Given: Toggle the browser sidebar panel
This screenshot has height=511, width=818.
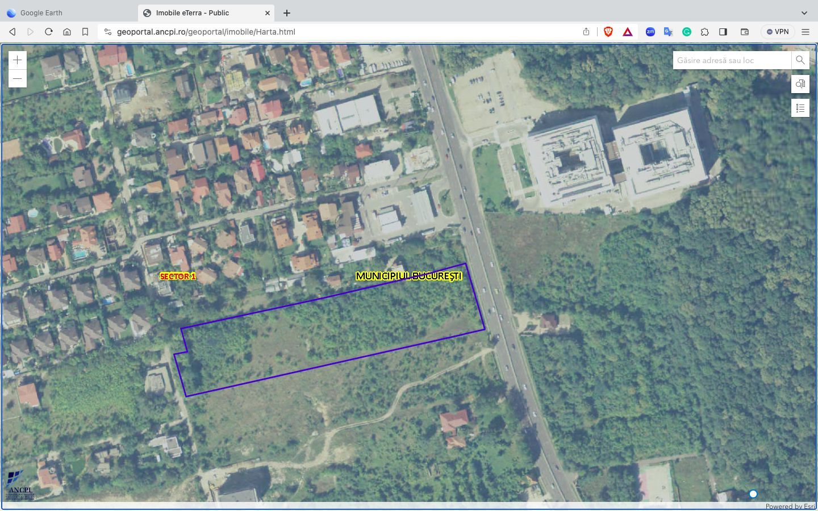Looking at the screenshot, I should 723,32.
